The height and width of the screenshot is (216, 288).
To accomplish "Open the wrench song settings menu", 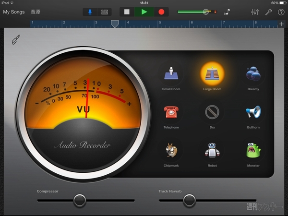I will pyautogui.click(x=268, y=12).
